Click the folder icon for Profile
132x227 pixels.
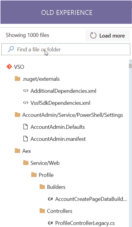point(34,175)
